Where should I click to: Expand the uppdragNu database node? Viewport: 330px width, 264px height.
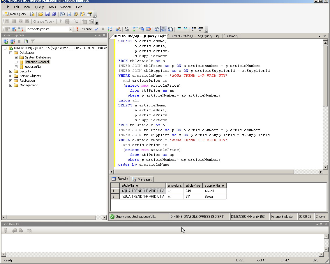(x=16, y=67)
